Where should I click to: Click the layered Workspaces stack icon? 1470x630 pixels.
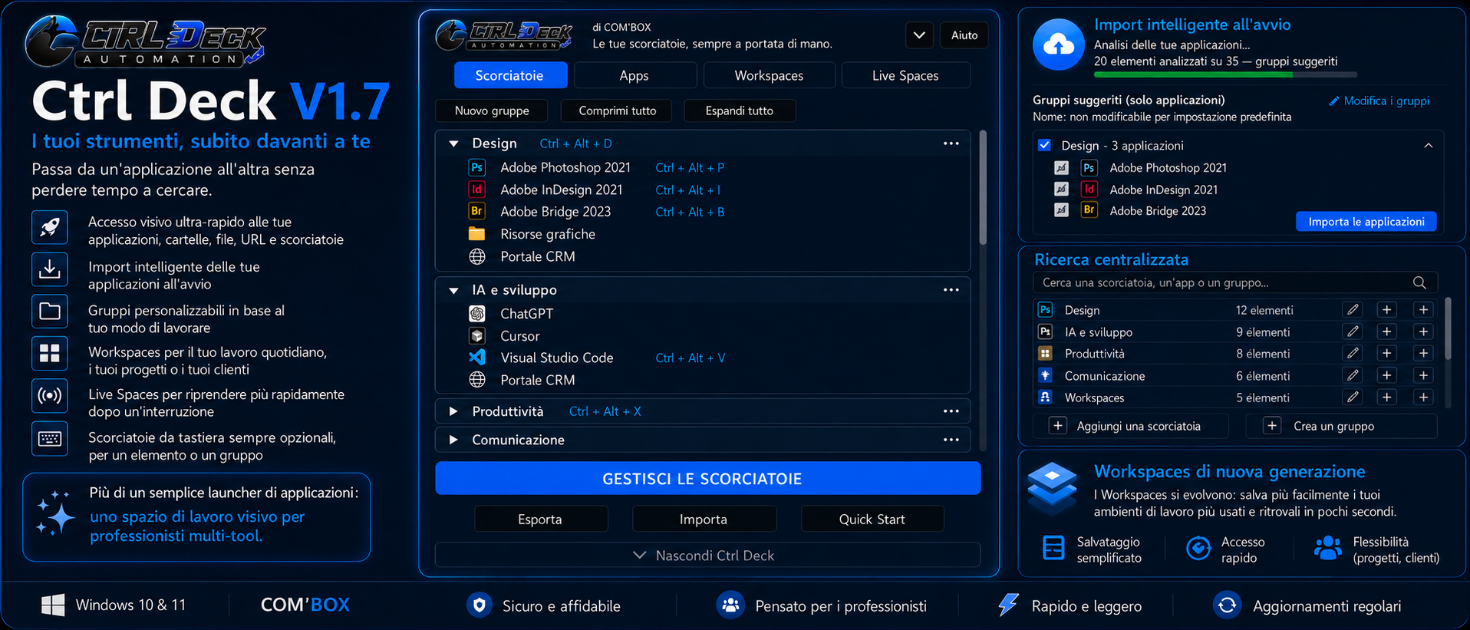(1052, 488)
